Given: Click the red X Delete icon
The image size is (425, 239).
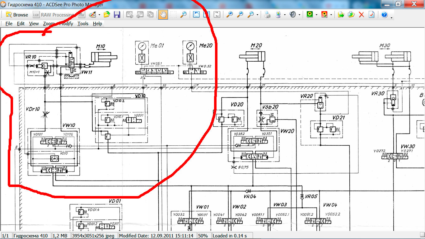Looking at the screenshot, I should point(361,15).
